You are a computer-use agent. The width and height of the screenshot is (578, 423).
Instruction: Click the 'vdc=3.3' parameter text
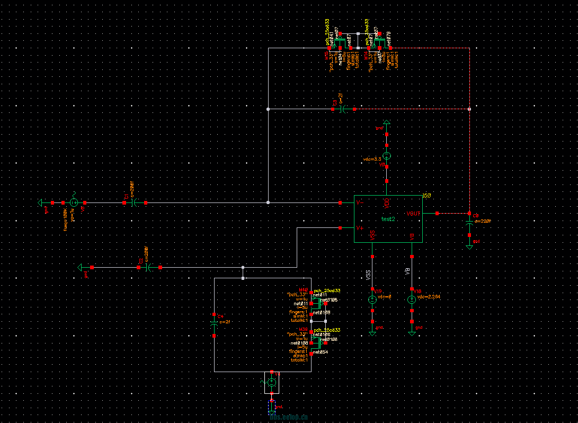tap(372, 159)
